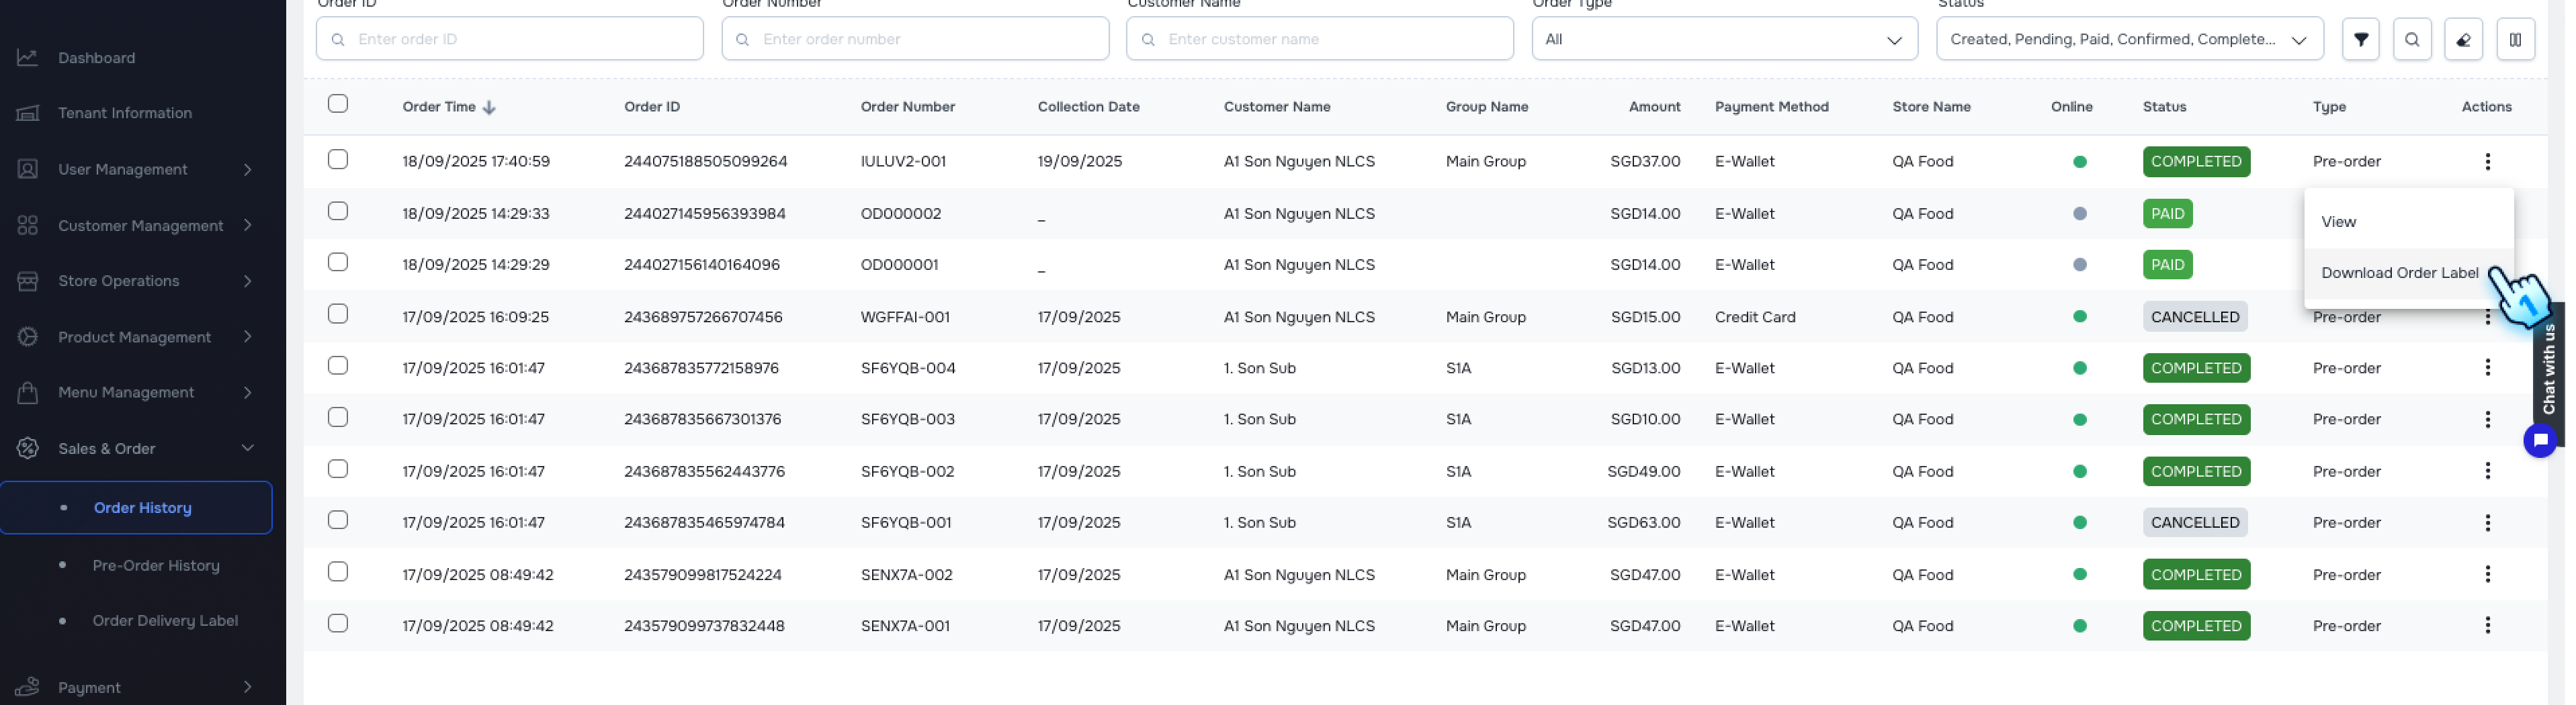This screenshot has height=705, width=2576.
Task: Check the select-all checkbox in table header
Action: 337,103
